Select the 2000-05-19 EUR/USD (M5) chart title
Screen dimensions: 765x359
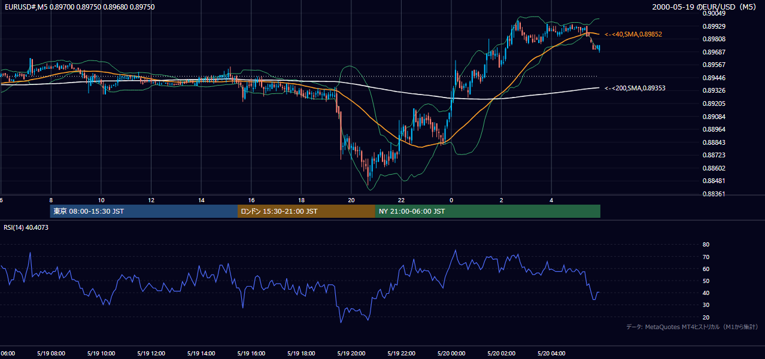pyautogui.click(x=705, y=7)
